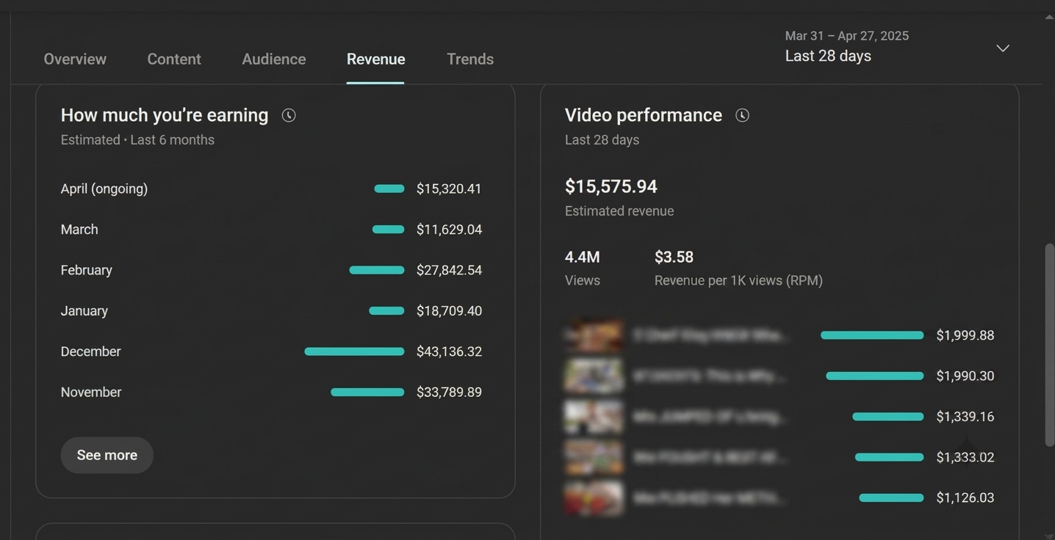Select the April (ongoing) row
Image resolution: width=1055 pixels, height=540 pixels.
(271, 189)
